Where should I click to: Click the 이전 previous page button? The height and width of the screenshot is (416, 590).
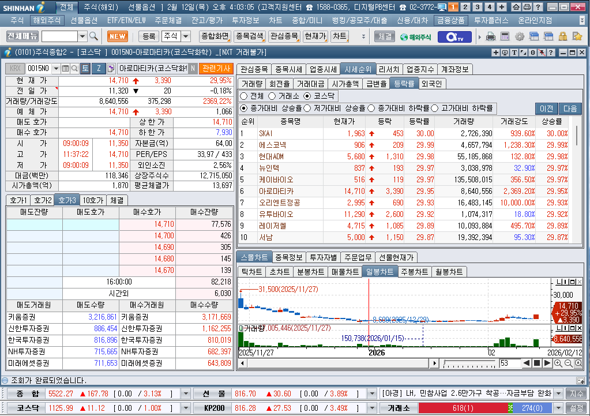546,108
